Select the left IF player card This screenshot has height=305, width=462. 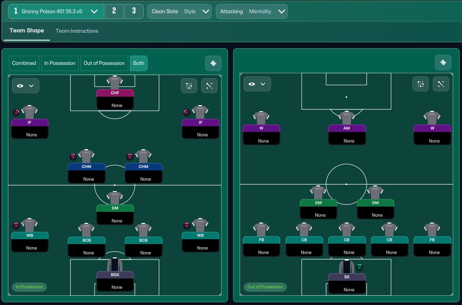pos(30,129)
